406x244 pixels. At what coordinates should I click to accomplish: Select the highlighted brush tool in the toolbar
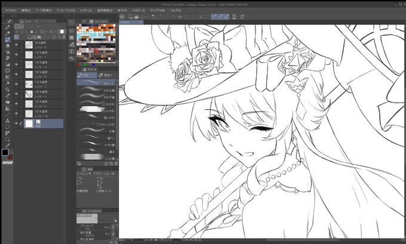[x=8, y=39]
